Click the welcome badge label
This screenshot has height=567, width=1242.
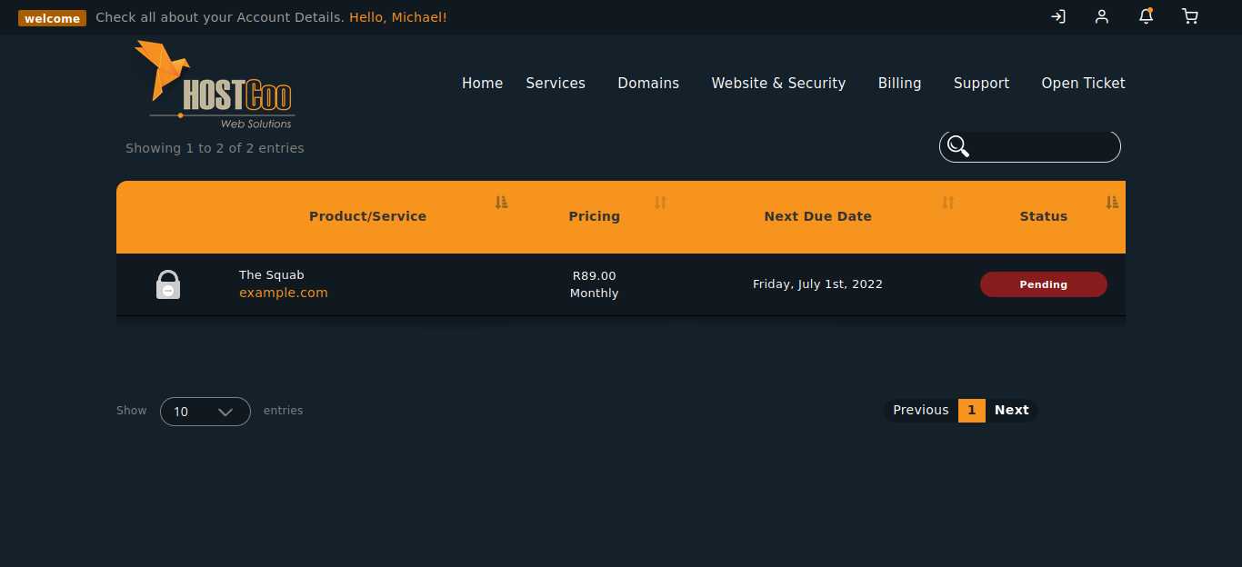(x=52, y=18)
